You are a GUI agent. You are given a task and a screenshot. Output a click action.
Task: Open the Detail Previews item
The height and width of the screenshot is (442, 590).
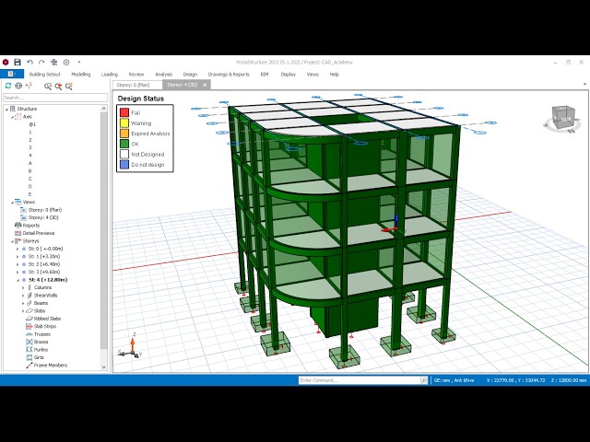click(35, 233)
